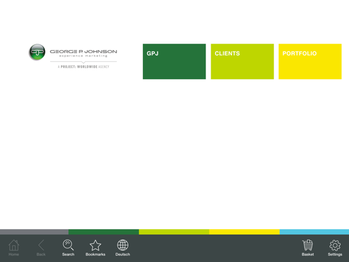Go back using the Back arrow

(41, 247)
